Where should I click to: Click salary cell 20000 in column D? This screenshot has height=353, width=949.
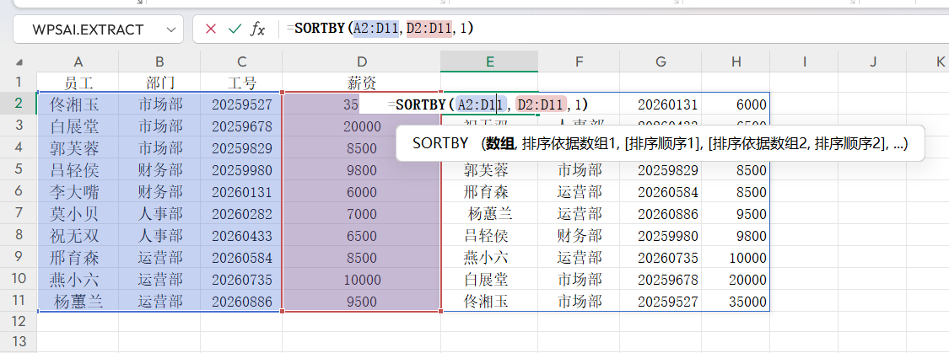coord(361,126)
